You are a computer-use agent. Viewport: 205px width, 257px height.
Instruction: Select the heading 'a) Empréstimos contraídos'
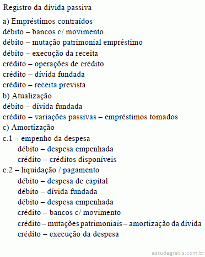point(47,22)
